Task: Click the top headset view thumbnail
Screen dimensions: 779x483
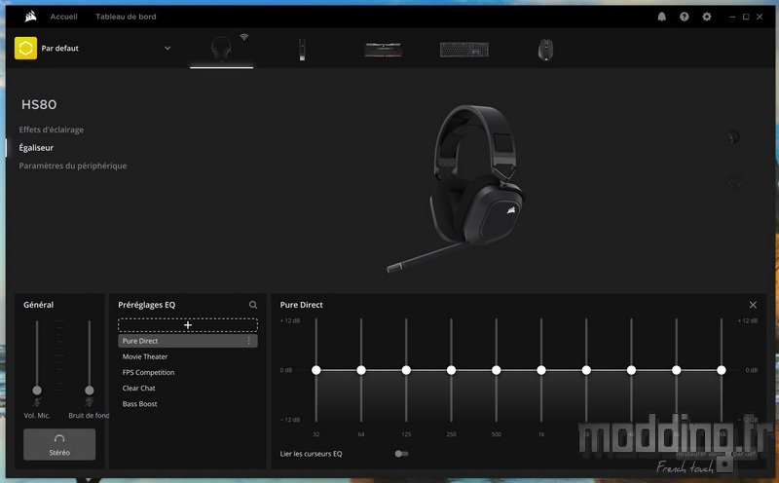Action: (734, 137)
